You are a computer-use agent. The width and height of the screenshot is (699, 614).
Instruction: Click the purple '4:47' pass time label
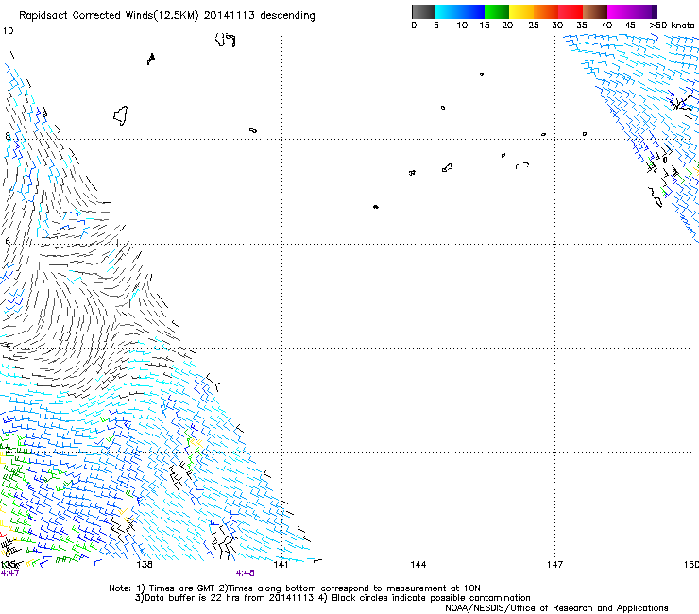click(x=9, y=573)
